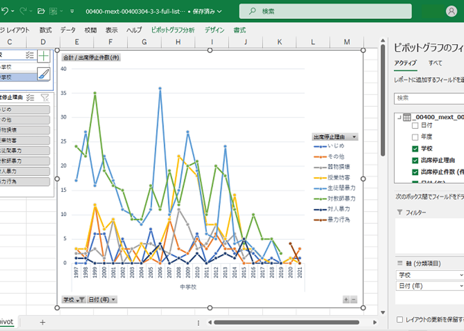This screenshot has height=331, width=464.
Task: Switch to すべて tab in field pane
Action: click(x=435, y=63)
